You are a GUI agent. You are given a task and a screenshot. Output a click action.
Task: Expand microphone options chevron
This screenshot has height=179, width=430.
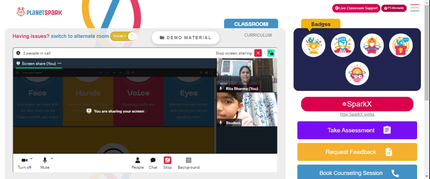click(x=52, y=158)
